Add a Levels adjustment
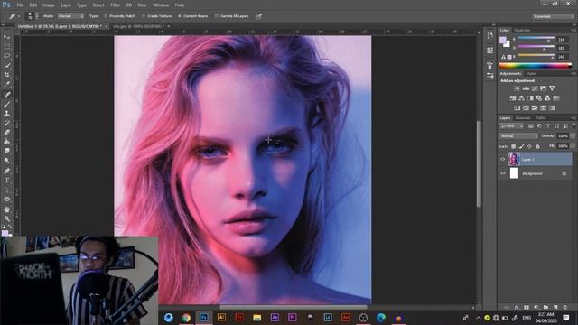This screenshot has height=325, width=578. [526, 88]
